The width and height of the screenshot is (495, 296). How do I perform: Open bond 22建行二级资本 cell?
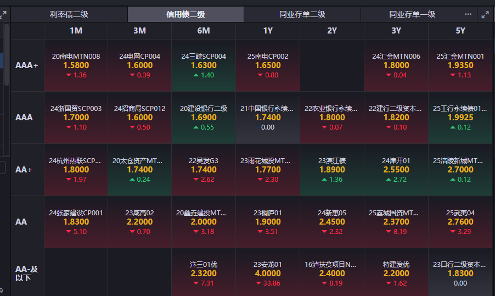396,118
